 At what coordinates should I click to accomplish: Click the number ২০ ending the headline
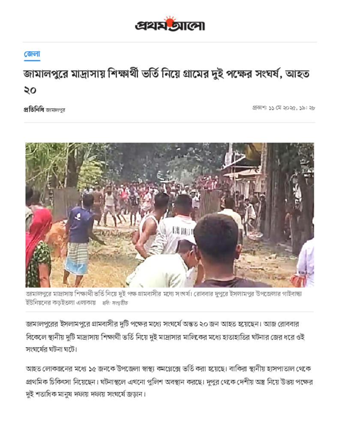(30, 90)
